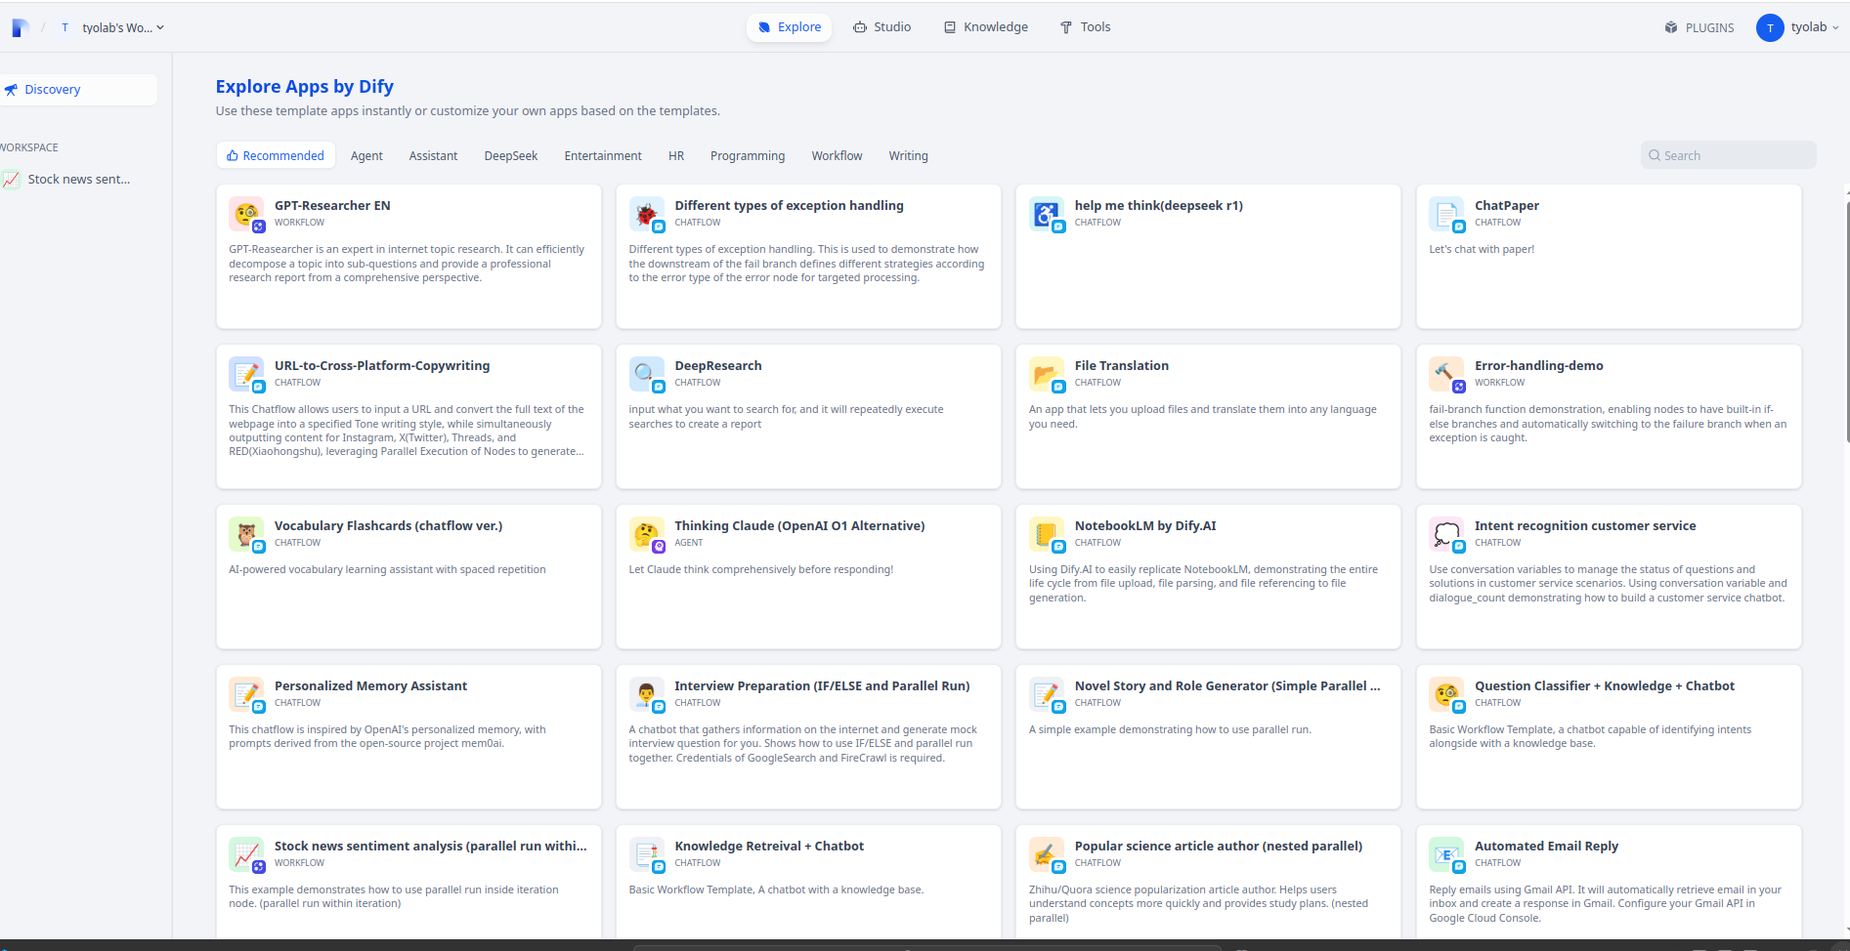Open the tyolab's workspace dropdown
1850x951 pixels.
pyautogui.click(x=112, y=27)
